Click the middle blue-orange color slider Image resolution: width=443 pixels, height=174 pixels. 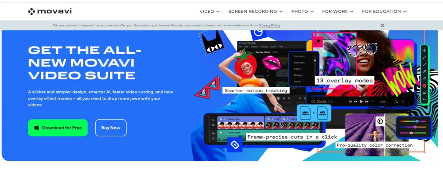413,127
